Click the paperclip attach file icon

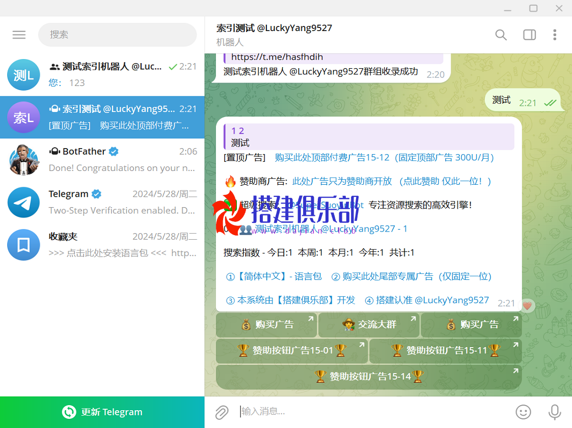[x=222, y=412]
